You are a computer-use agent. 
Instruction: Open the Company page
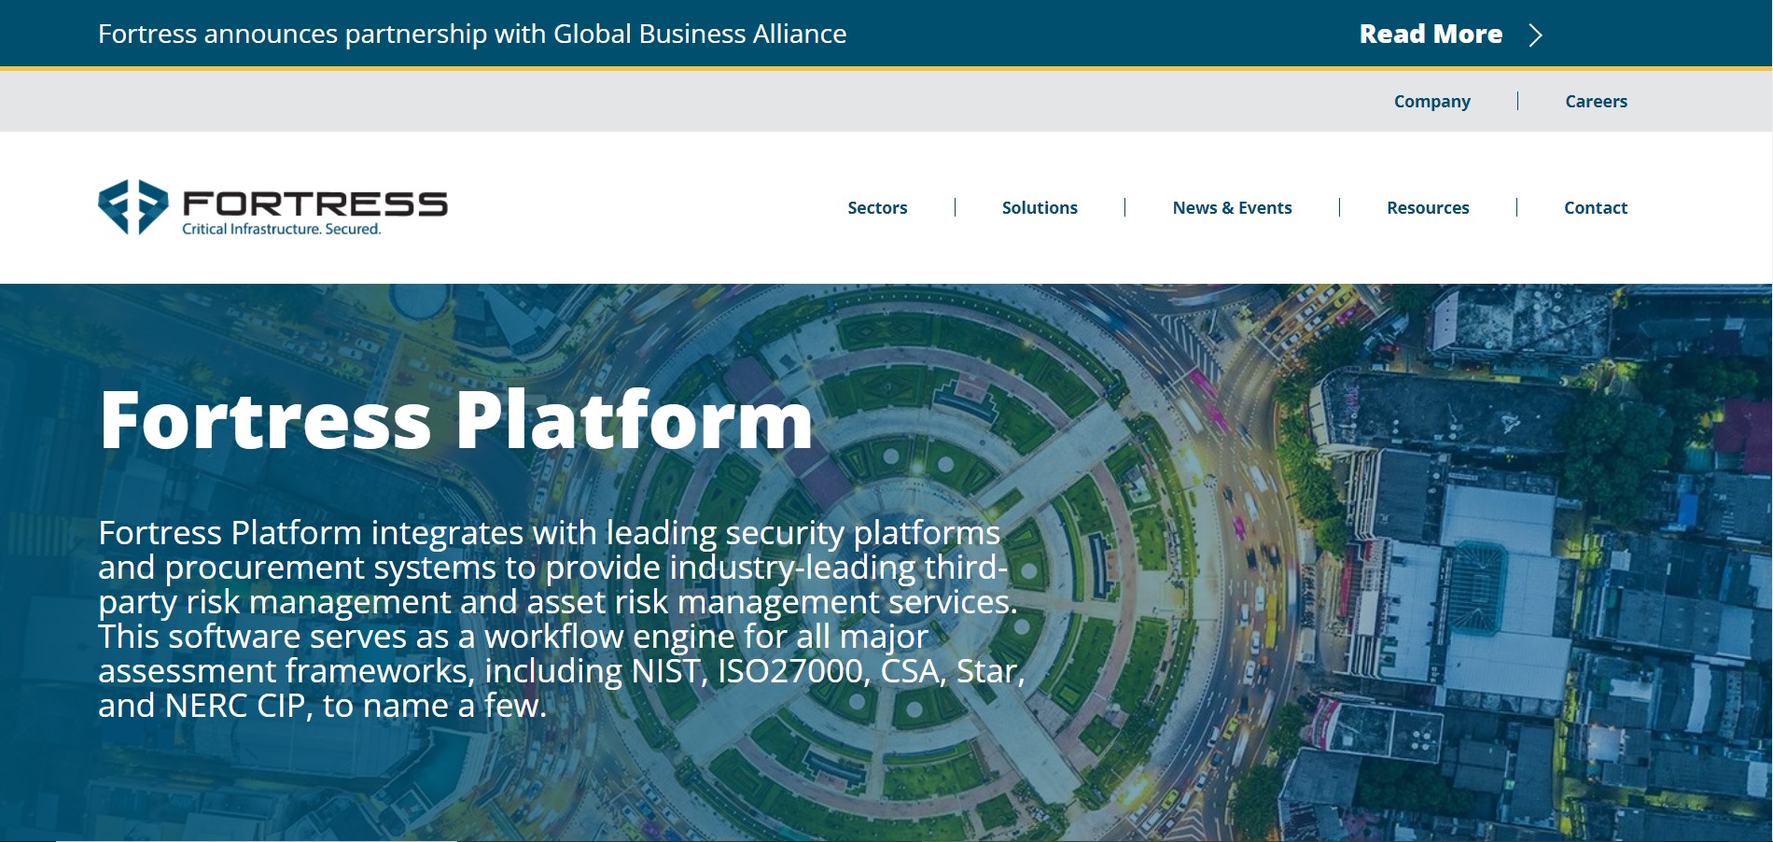1432,101
